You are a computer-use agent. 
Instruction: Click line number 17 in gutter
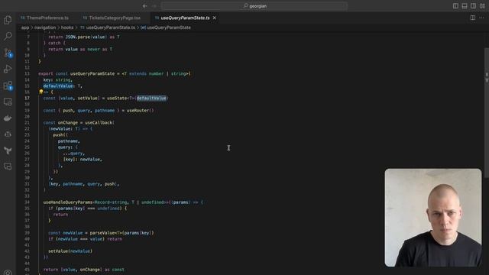tap(28, 98)
